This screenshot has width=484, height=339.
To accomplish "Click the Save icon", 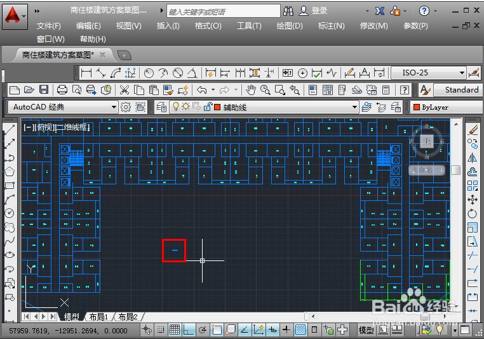I will tap(44, 90).
